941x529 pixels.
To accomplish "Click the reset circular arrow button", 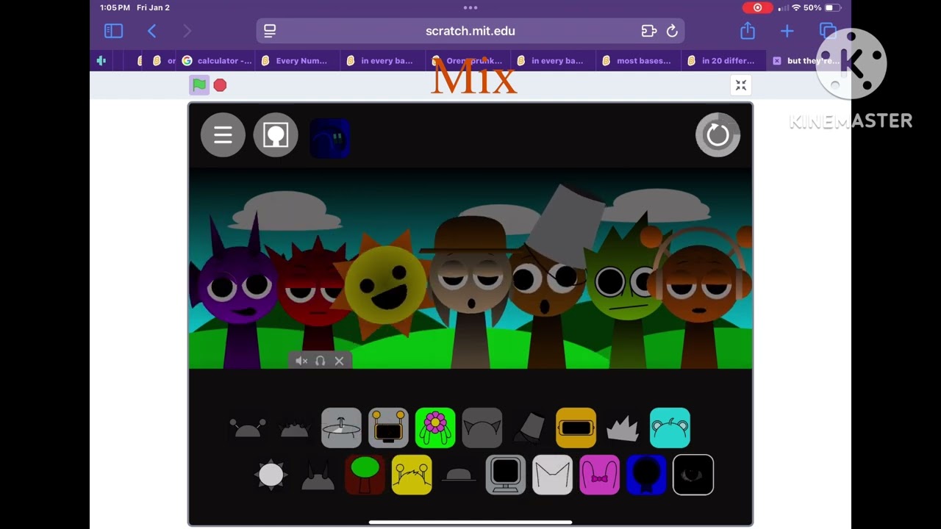I will 718,134.
